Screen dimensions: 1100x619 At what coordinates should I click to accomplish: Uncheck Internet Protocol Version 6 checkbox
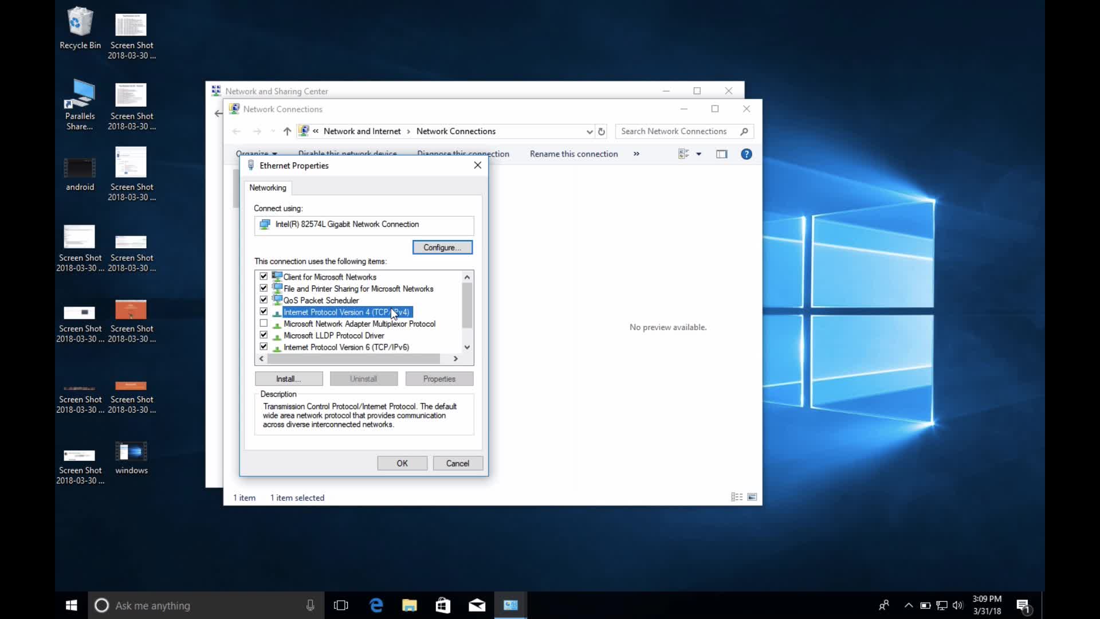tap(264, 347)
